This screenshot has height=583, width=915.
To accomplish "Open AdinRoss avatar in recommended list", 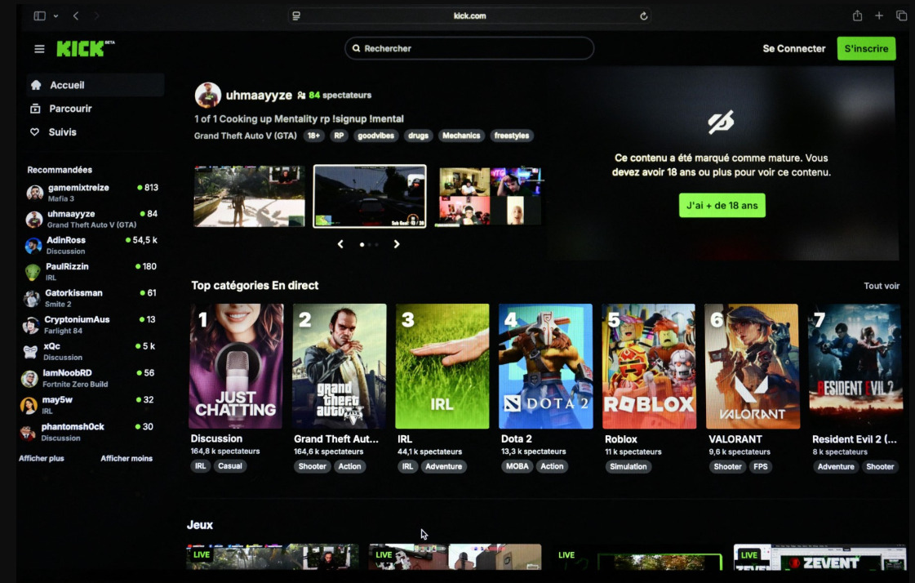I will [33, 246].
